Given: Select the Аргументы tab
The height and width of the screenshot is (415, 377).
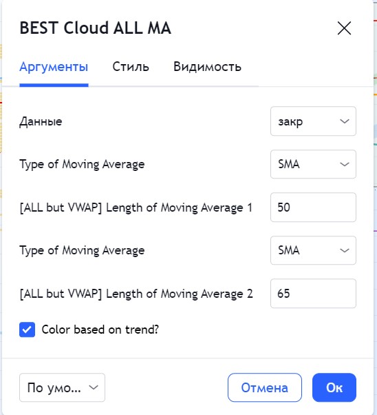Looking at the screenshot, I should coord(54,67).
